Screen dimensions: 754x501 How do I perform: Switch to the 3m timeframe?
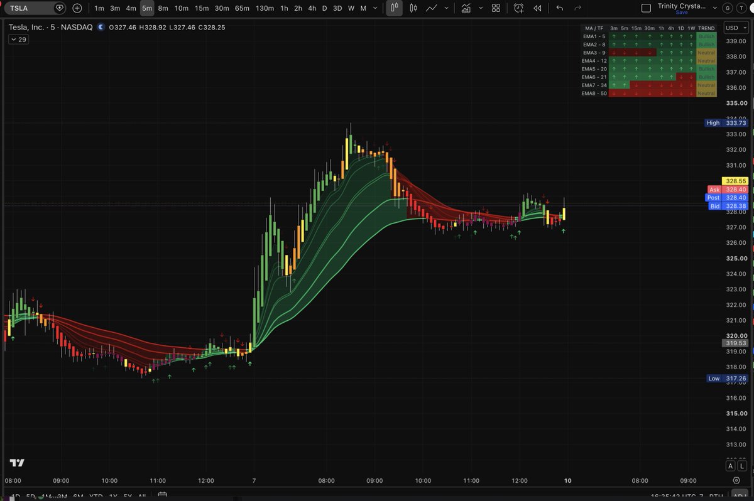point(115,8)
